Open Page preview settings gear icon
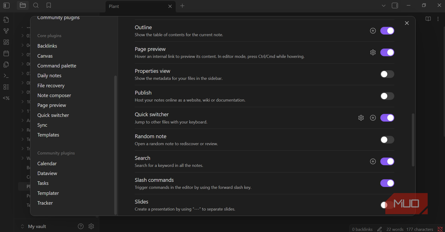The width and height of the screenshot is (445, 232). (373, 53)
